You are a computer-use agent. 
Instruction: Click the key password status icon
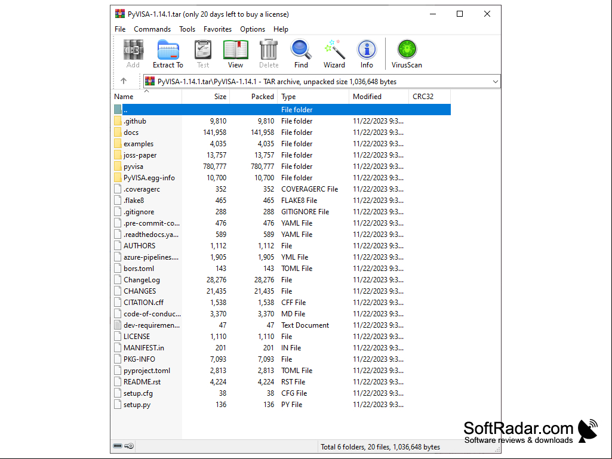(x=129, y=446)
